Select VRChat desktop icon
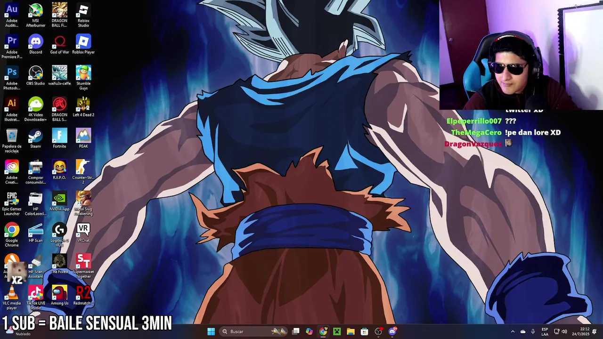Viewport: 603px width, 339px height. coord(83,234)
